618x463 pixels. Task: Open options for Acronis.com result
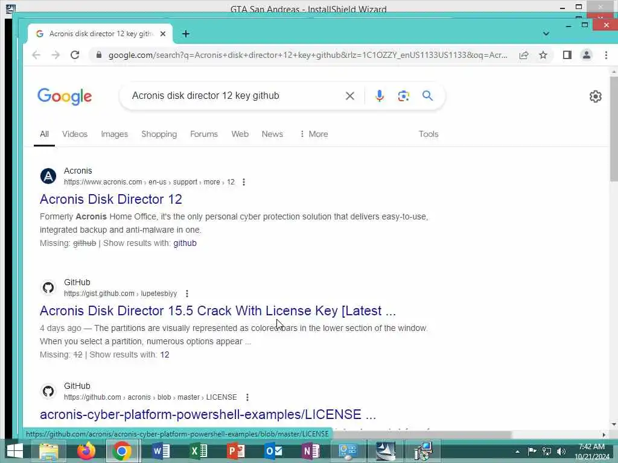(x=244, y=182)
